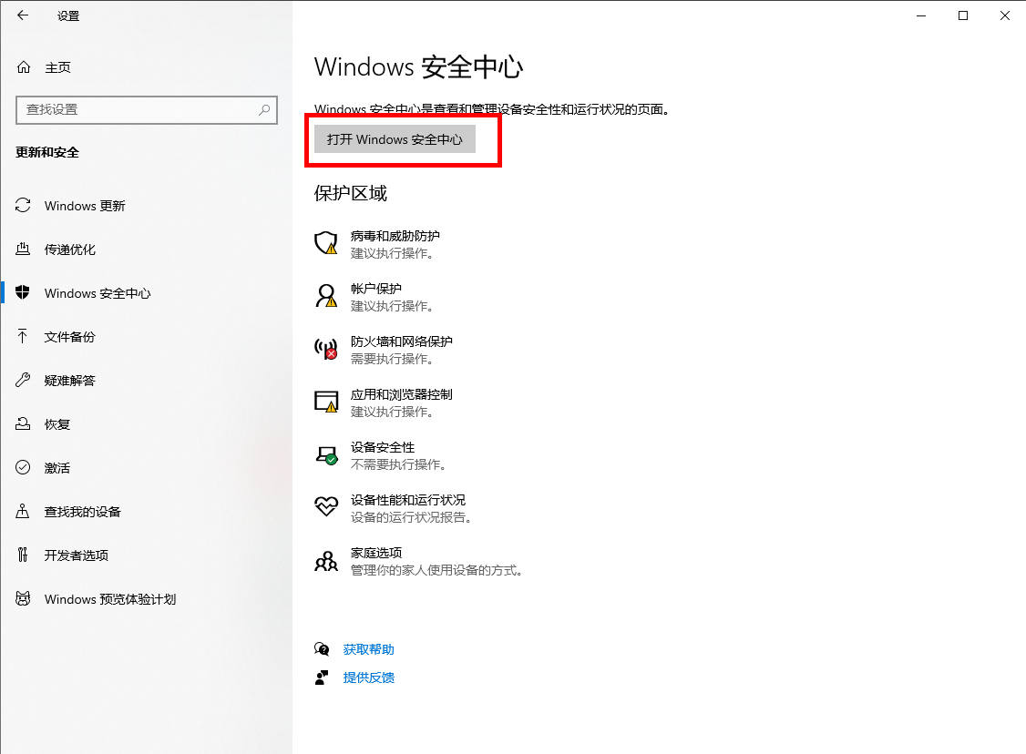This screenshot has height=754, width=1026.
Task: Click the family options people icon
Action: point(325,560)
